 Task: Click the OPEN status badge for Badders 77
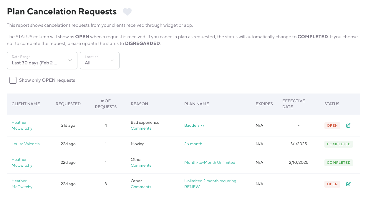[x=332, y=126]
